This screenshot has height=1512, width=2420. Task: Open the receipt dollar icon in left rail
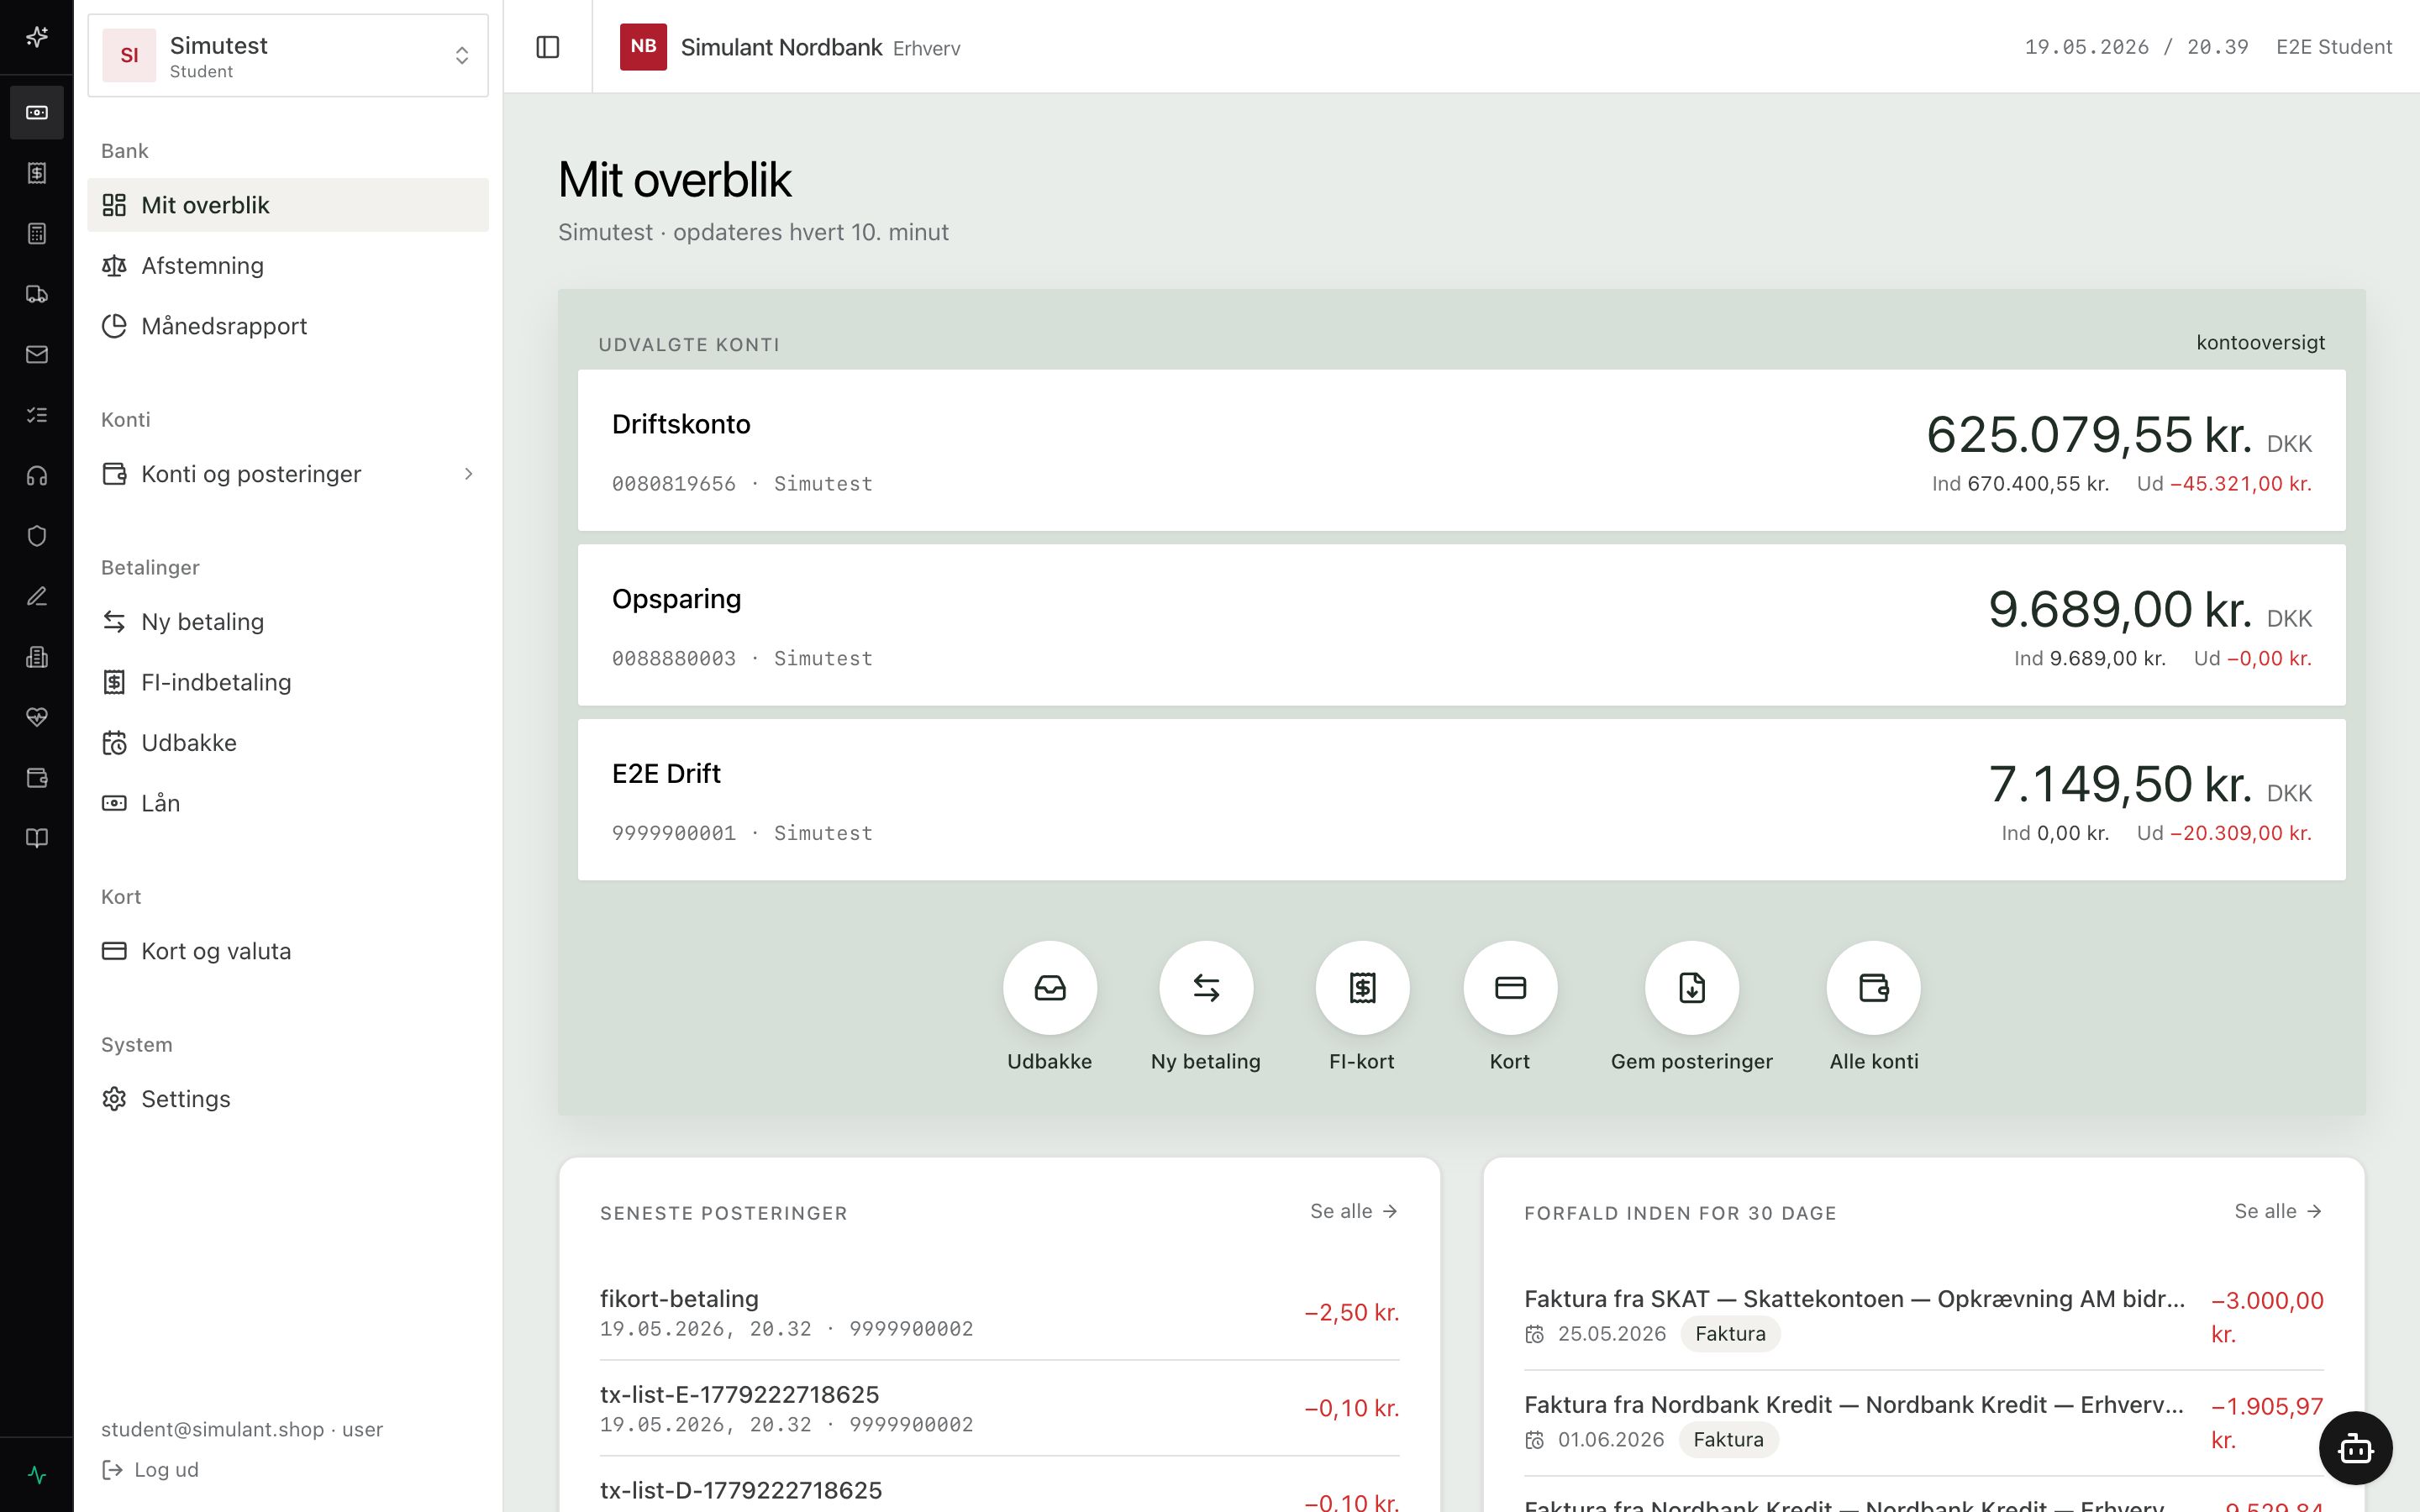pyautogui.click(x=37, y=173)
